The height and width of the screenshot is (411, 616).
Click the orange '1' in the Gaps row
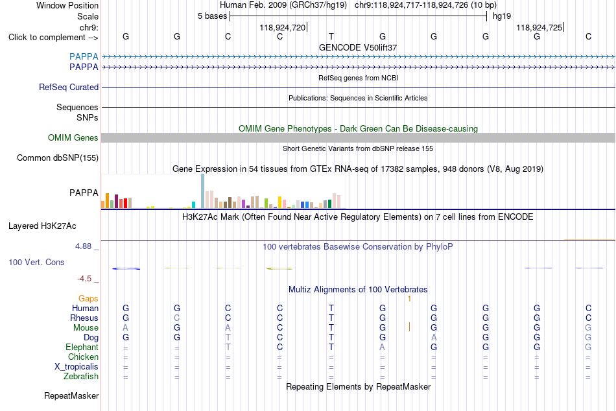[409, 299]
